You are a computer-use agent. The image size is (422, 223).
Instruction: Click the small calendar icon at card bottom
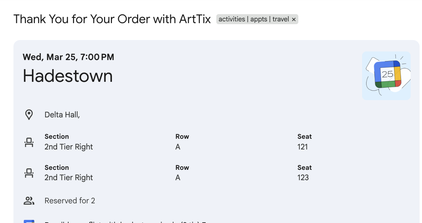(x=29, y=221)
